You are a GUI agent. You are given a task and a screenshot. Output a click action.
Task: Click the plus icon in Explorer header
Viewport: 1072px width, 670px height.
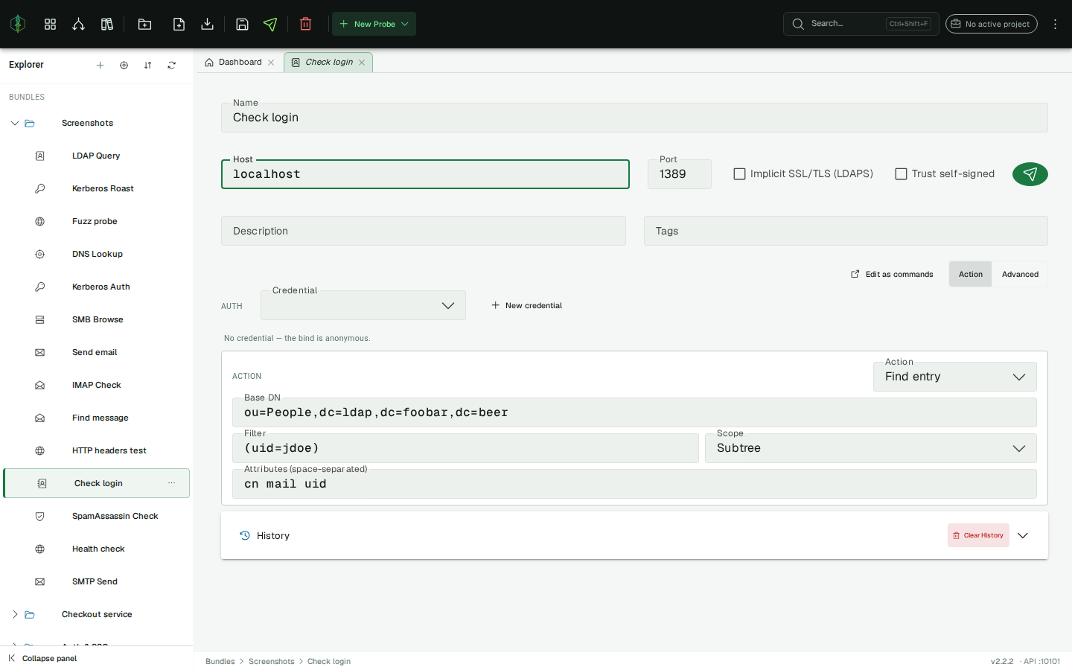coord(100,65)
